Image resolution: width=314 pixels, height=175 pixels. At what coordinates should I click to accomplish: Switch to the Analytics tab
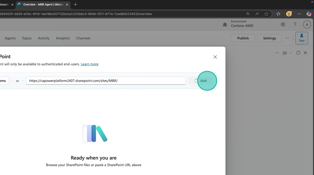[x=63, y=38]
